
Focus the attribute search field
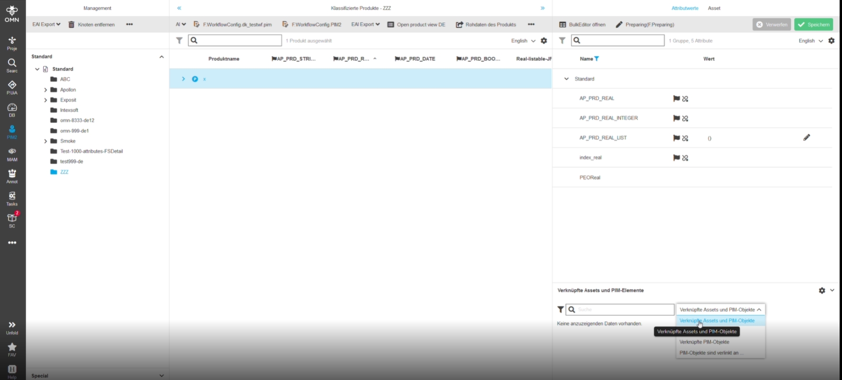[x=618, y=40]
